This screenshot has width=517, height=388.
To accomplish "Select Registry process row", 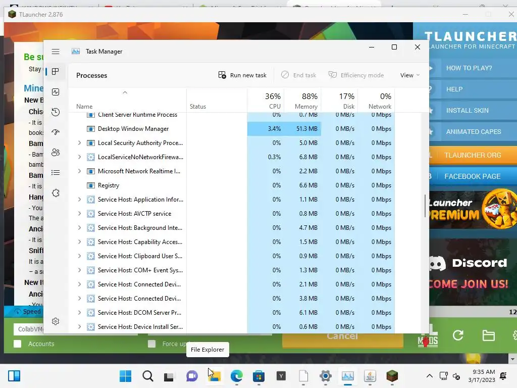I will (231, 185).
